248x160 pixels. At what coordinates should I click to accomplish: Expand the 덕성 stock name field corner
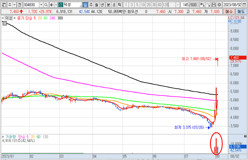point(80,6)
